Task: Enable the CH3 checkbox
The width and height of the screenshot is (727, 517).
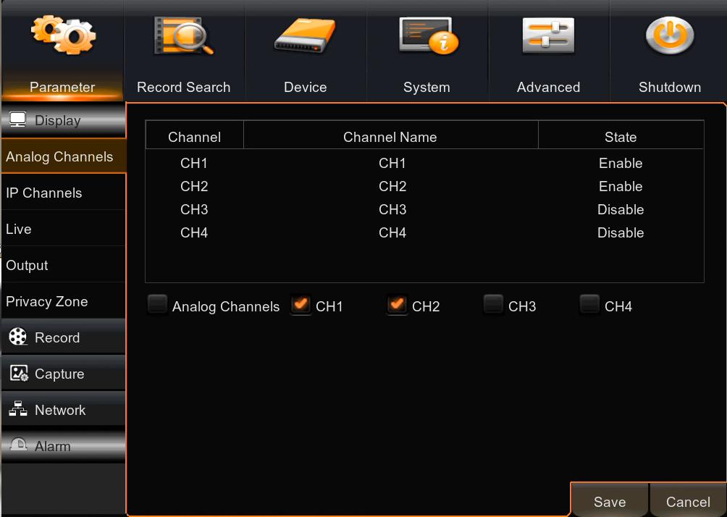Action: [x=493, y=305]
